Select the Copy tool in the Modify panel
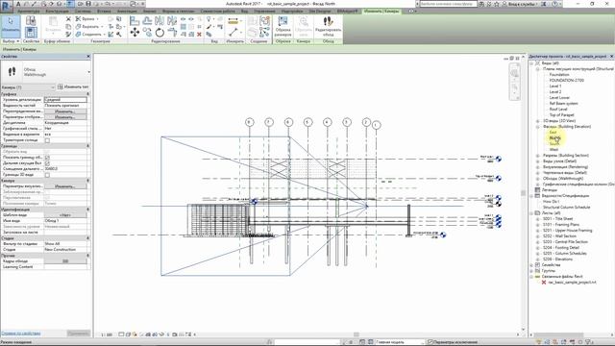This screenshot has height=346, width=615. point(147,32)
